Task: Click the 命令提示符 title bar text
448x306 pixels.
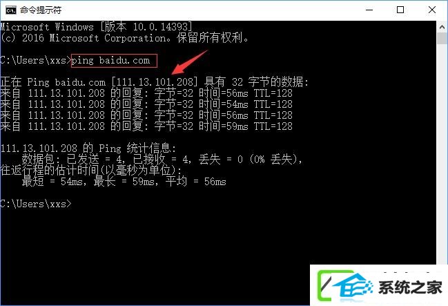Action: 41,10
